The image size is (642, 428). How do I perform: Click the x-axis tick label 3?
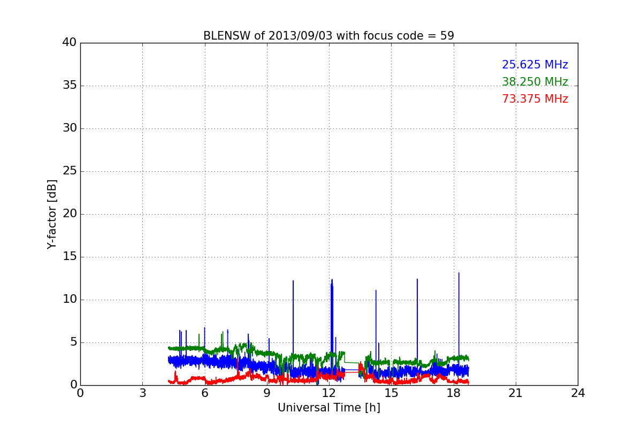(142, 393)
